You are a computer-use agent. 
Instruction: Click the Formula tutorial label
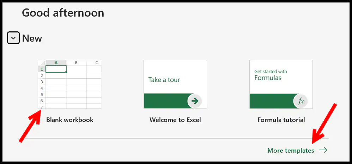281,120
